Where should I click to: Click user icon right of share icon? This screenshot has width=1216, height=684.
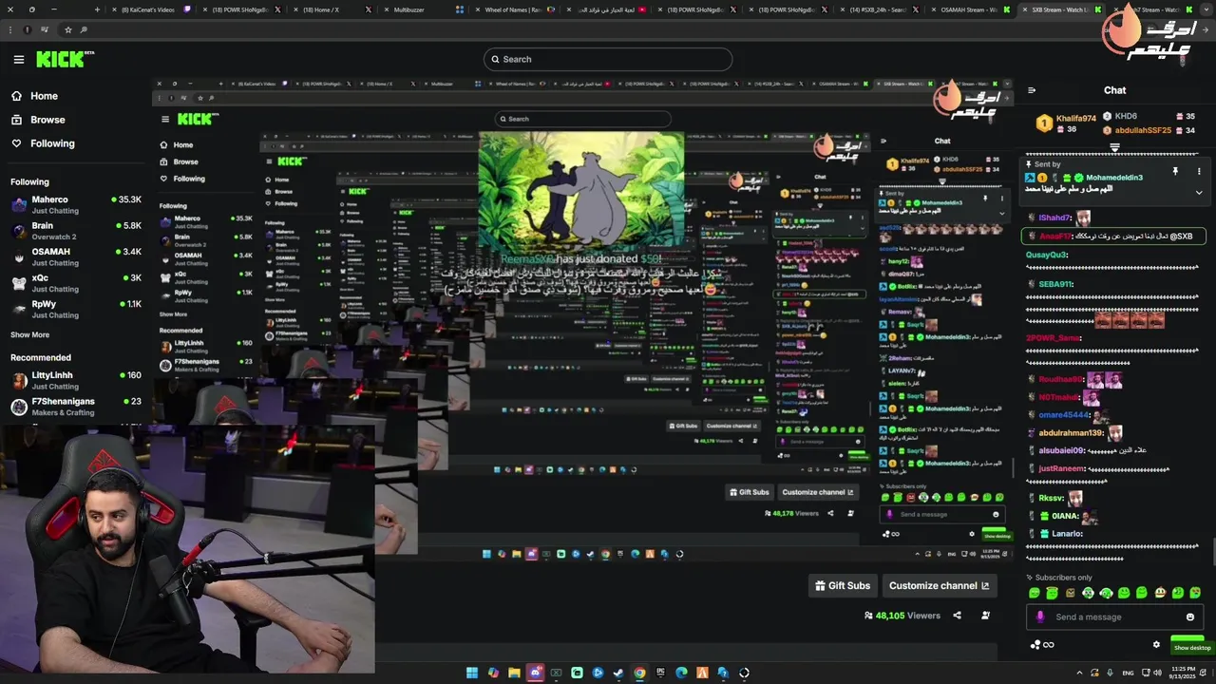[985, 616]
